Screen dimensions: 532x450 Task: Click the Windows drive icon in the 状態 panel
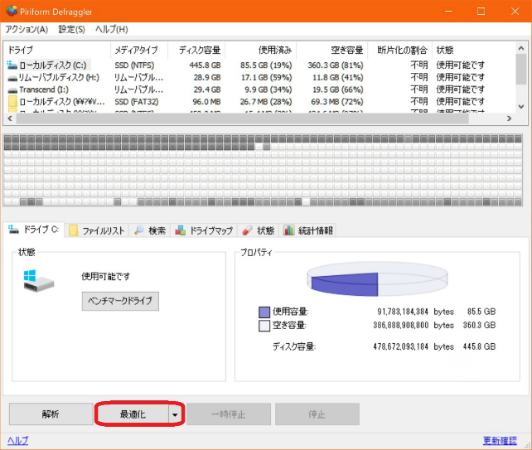click(x=39, y=281)
